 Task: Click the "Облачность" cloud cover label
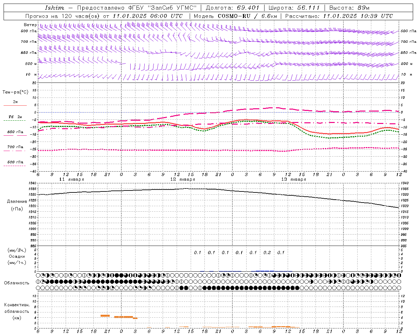[x=17, y=283]
